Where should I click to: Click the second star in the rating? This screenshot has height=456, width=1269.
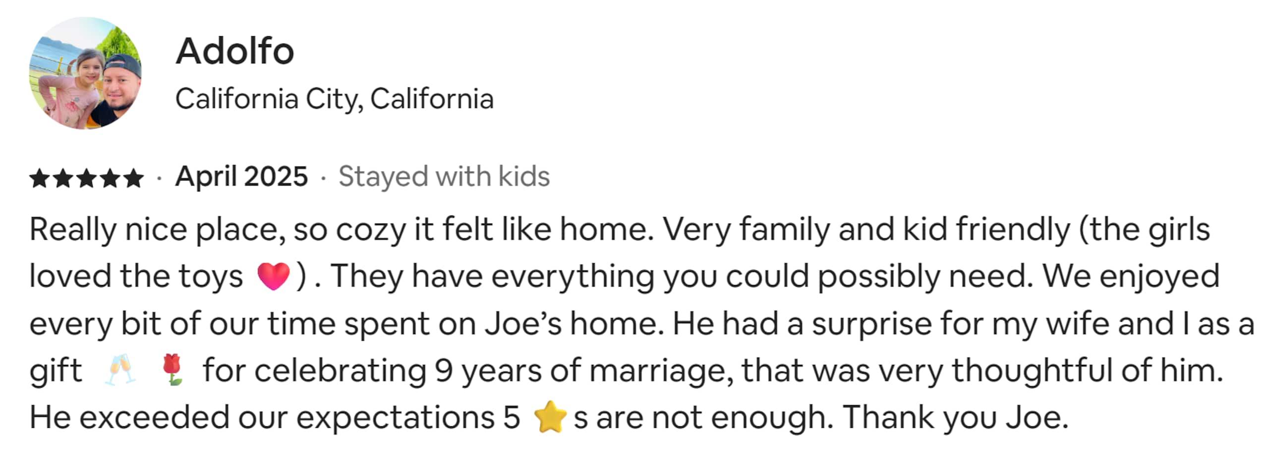(x=62, y=178)
